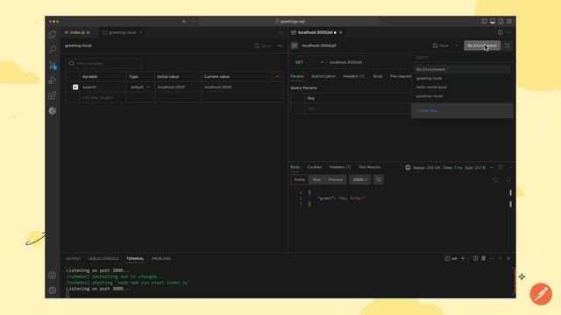Save the localhost:3000/all request
This screenshot has width=561, height=315.
[x=441, y=45]
